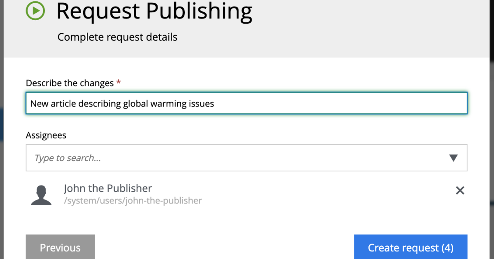Click the green play icon beside Request Publishing
Viewport: 494px width, 259px height.
coord(35,11)
